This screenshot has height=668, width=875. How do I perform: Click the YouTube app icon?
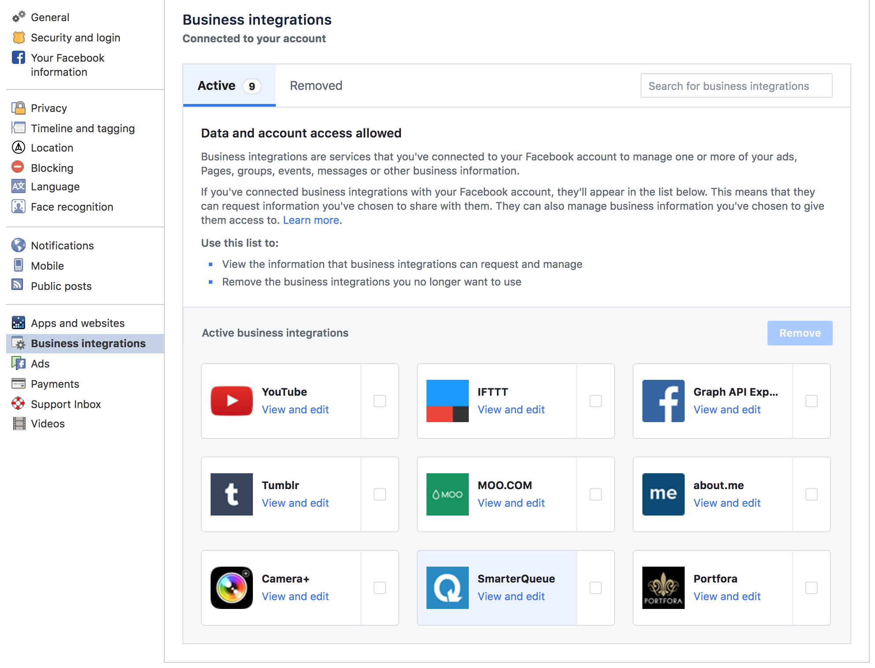[231, 401]
